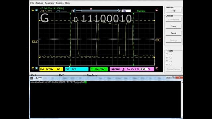Click the right arrow of the horizontal position bar
Image resolution: width=212 pixels, height=119 pixels.
(120, 11)
